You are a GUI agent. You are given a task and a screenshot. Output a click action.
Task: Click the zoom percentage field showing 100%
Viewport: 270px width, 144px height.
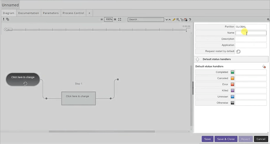pyautogui.click(x=108, y=20)
